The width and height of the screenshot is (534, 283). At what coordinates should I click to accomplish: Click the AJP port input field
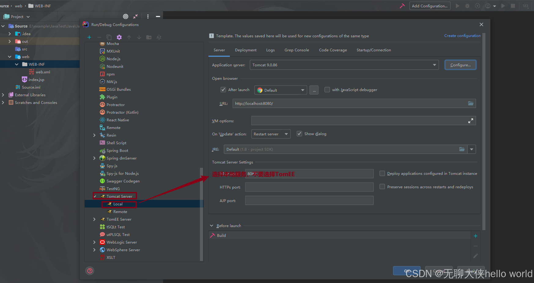coord(309,200)
